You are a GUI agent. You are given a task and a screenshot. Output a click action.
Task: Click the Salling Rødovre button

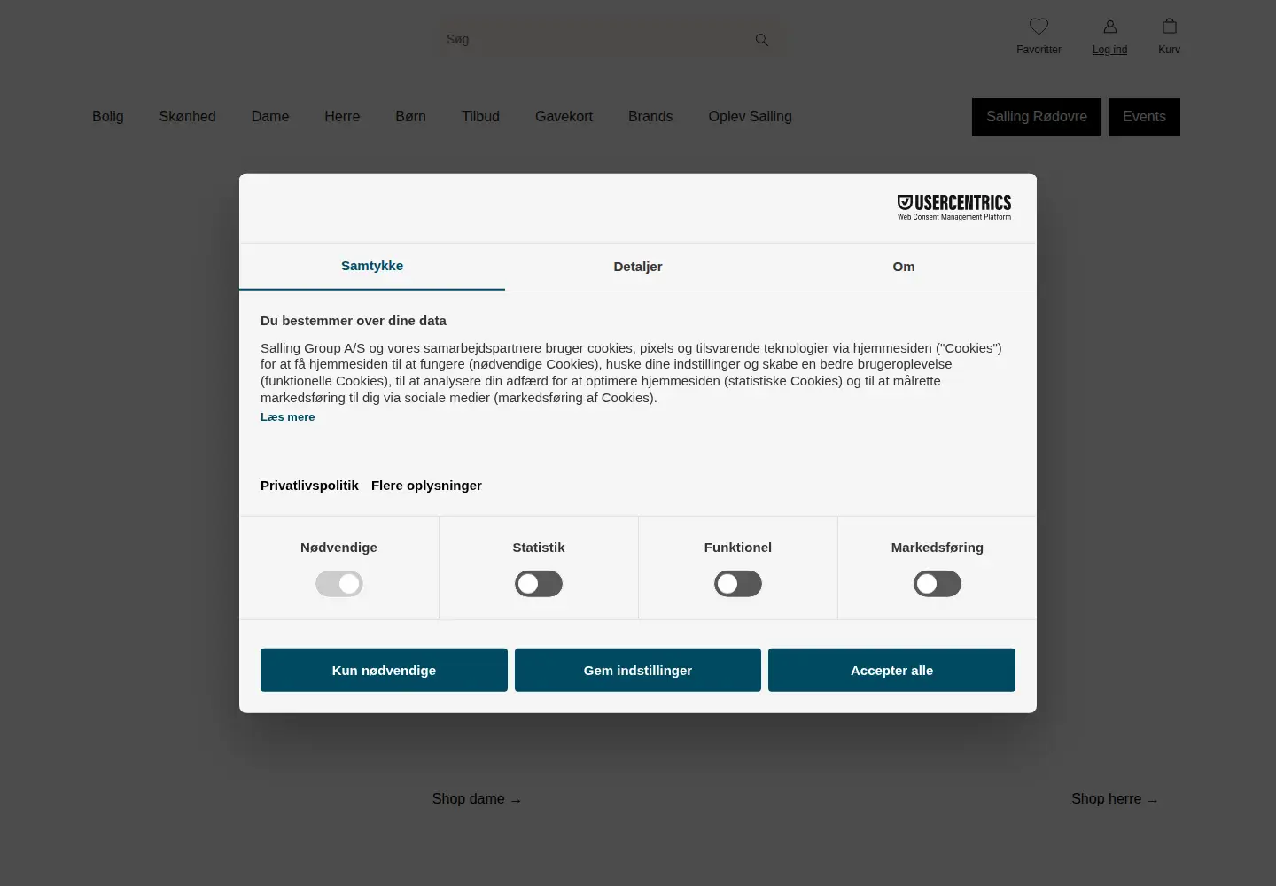point(1037,117)
